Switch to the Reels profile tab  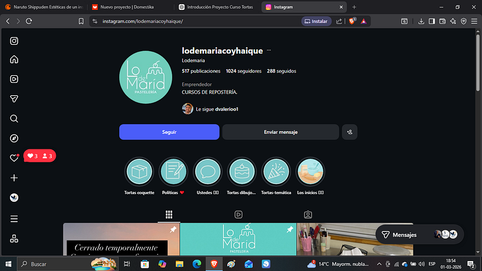click(x=238, y=215)
